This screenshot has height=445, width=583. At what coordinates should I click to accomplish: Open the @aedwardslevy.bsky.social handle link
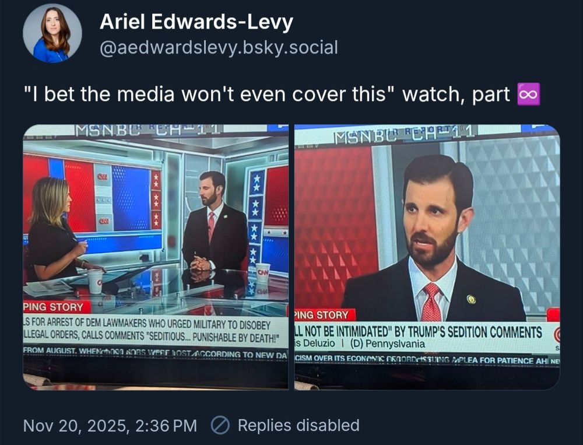(x=219, y=48)
